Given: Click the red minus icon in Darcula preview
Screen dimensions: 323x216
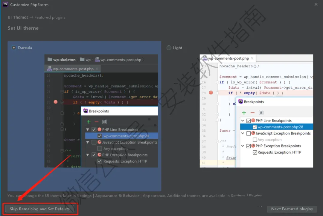Looking at the screenshot, I should pos(96,122).
